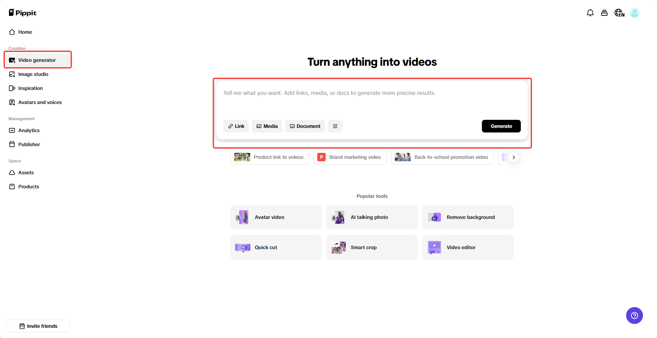Screen dimensions: 657x338
Task: Open your profile avatar
Action: pos(635,13)
